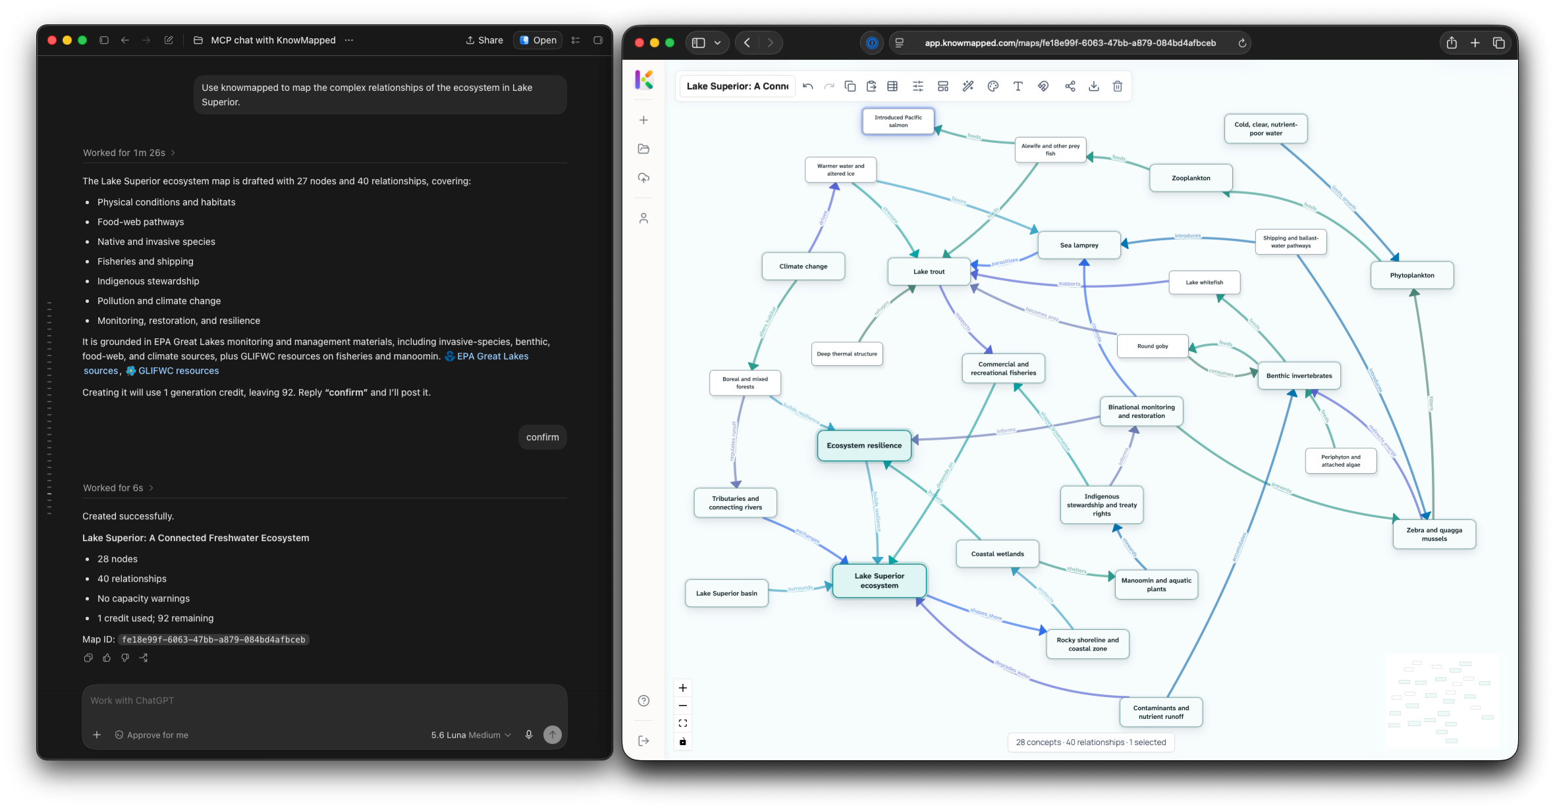Open the sliders settings icon

tap(918, 86)
